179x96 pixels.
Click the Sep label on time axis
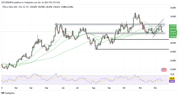[109, 88]
